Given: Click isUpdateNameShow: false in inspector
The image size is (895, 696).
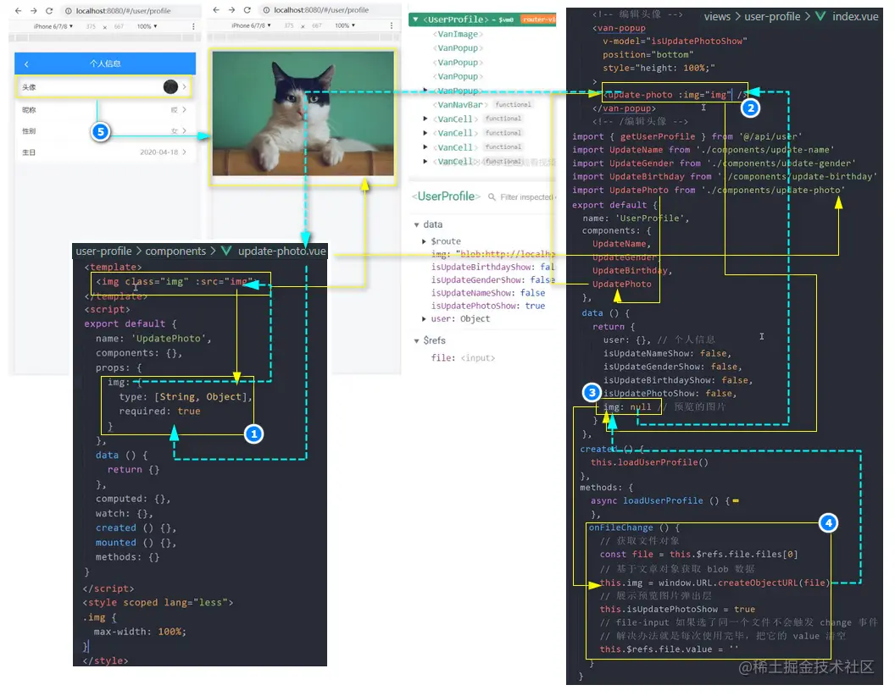Looking at the screenshot, I should (488, 293).
